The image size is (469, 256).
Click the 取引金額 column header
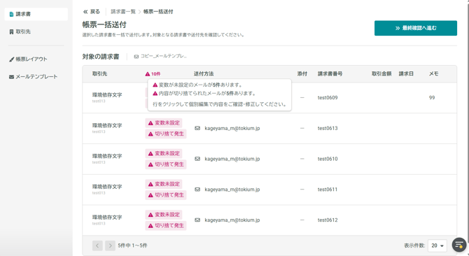[381, 73]
